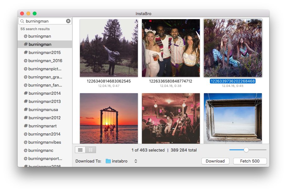The image size is (287, 192).
Task: Open the @burningman_gra... user result
Action: tap(45, 77)
